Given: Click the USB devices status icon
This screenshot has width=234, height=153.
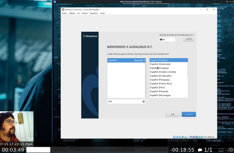Looking at the screenshot, I should [185, 137].
